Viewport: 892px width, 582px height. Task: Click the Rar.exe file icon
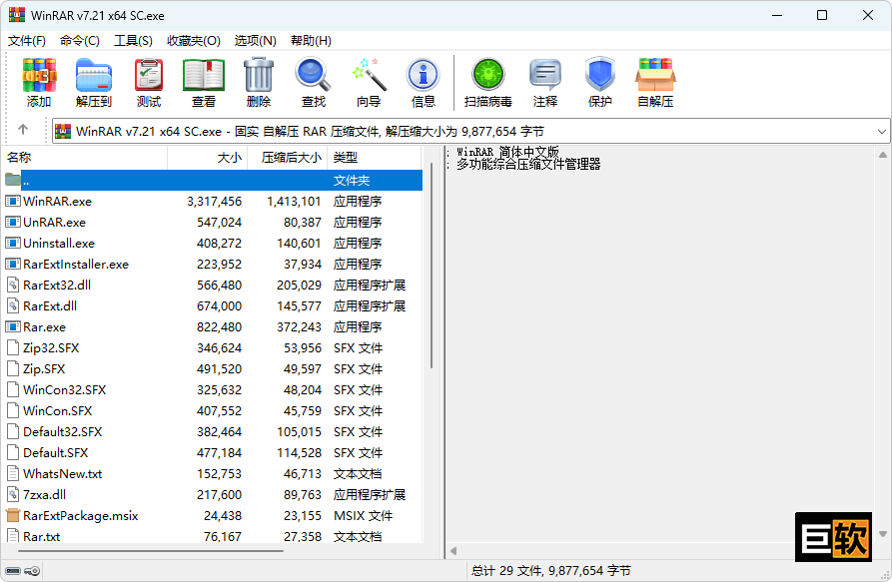pos(13,326)
